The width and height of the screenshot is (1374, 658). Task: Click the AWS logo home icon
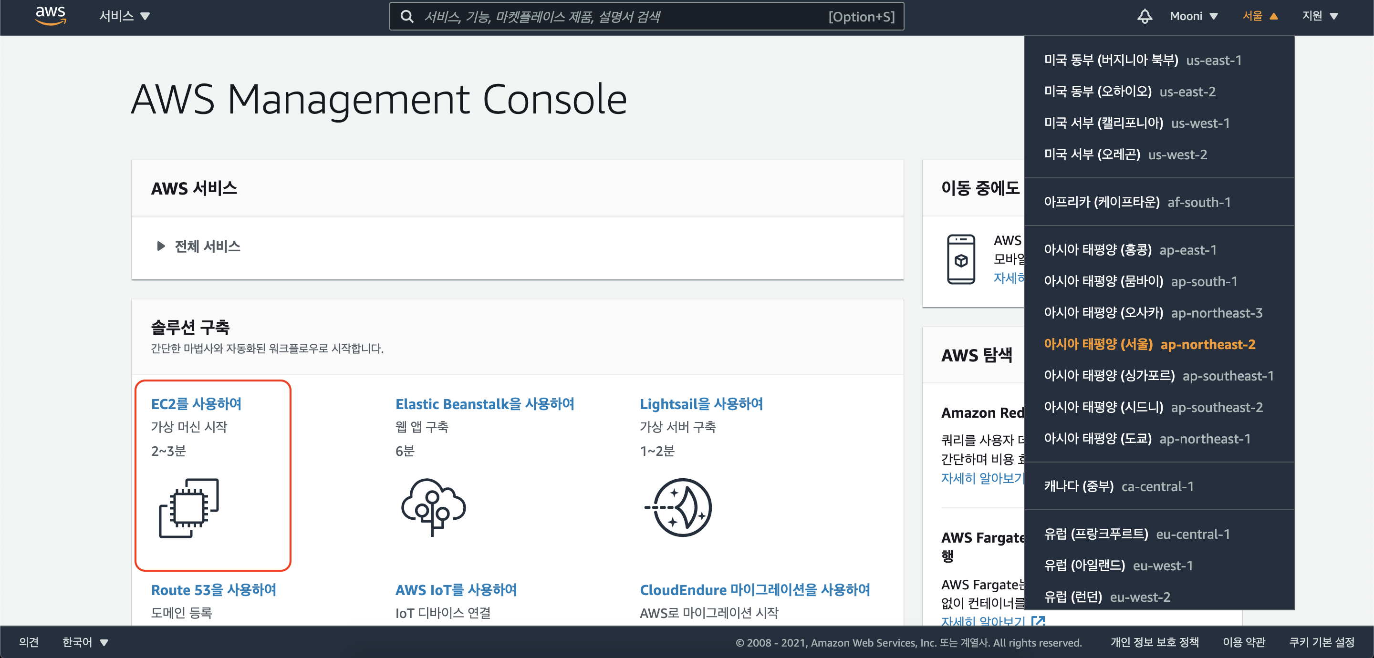pyautogui.click(x=51, y=15)
